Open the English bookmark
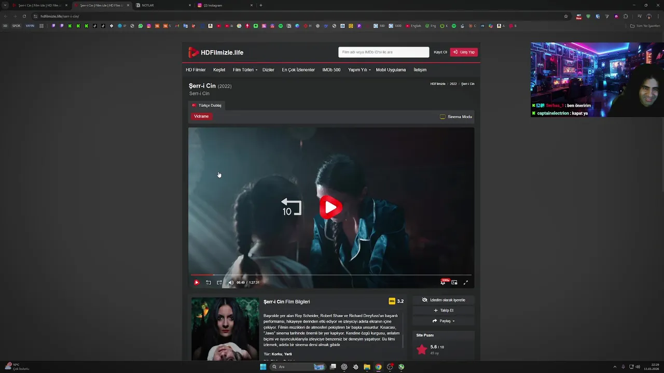 tap(413, 26)
